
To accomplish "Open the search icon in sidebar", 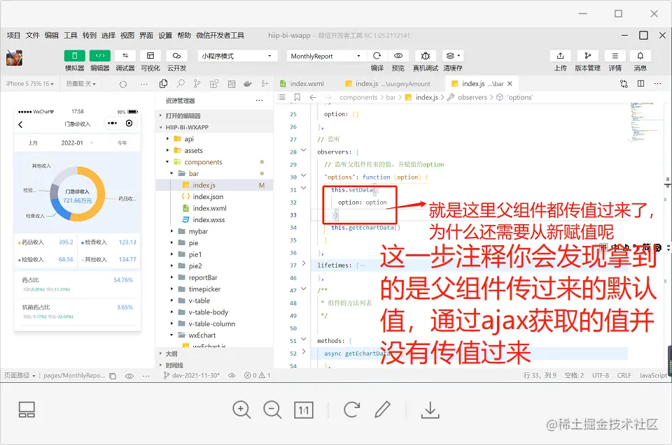I will coord(181,84).
